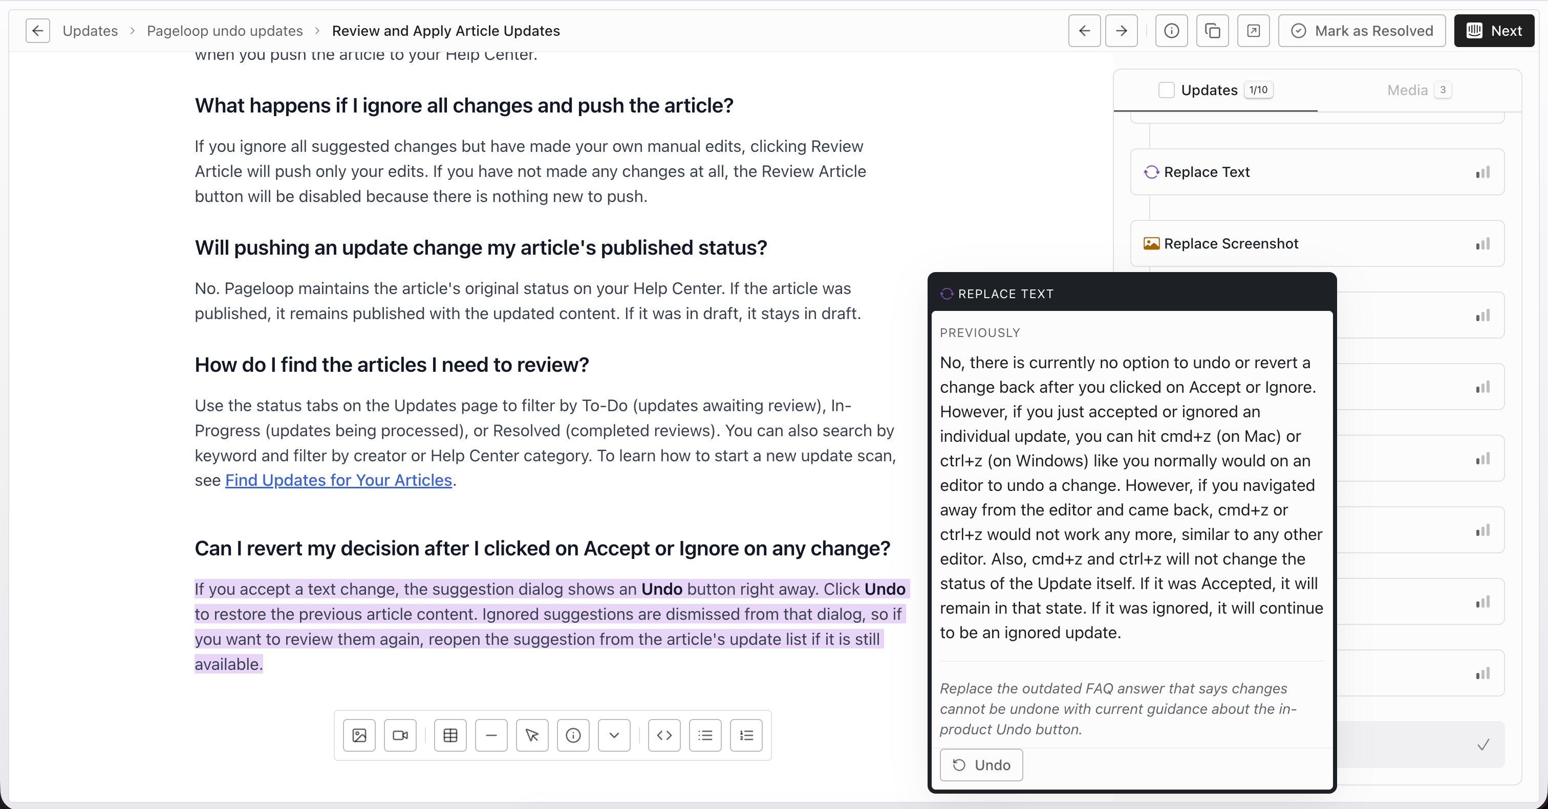Expand the Replace Screenshot update card
The width and height of the screenshot is (1548, 809).
point(1317,243)
